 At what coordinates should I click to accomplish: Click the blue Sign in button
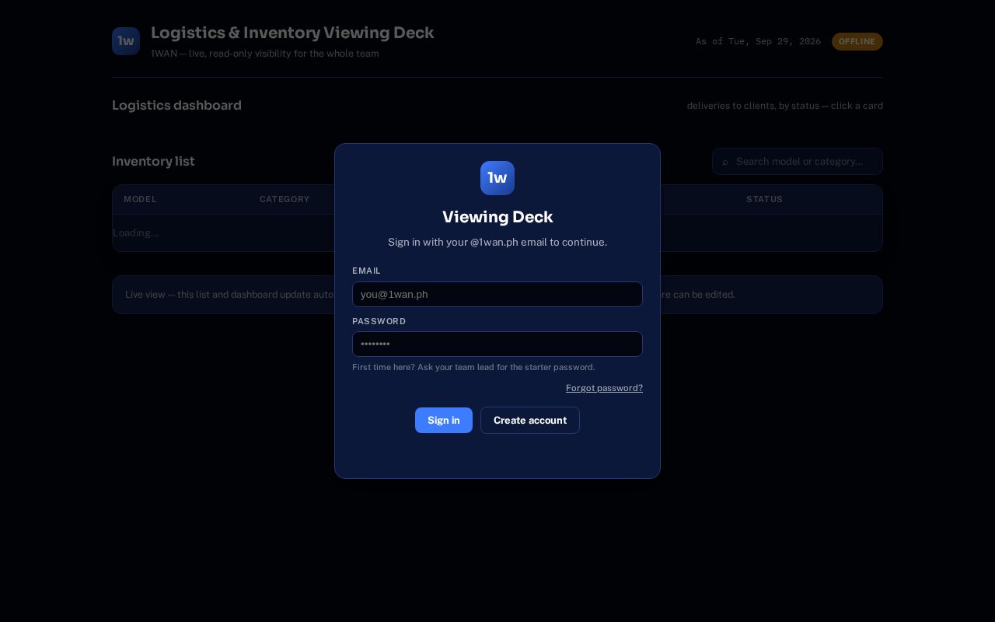[444, 420]
